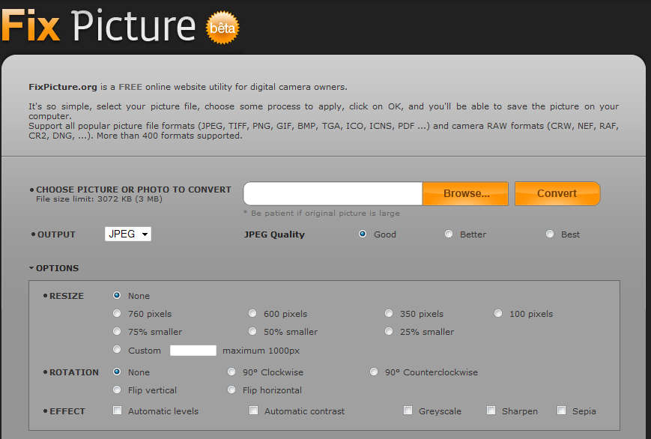The width and height of the screenshot is (651, 439).
Task: Click the orange beta badge
Action: [x=222, y=28]
